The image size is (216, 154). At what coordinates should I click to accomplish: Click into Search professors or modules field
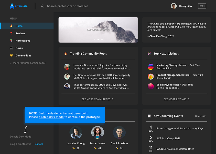68,6
